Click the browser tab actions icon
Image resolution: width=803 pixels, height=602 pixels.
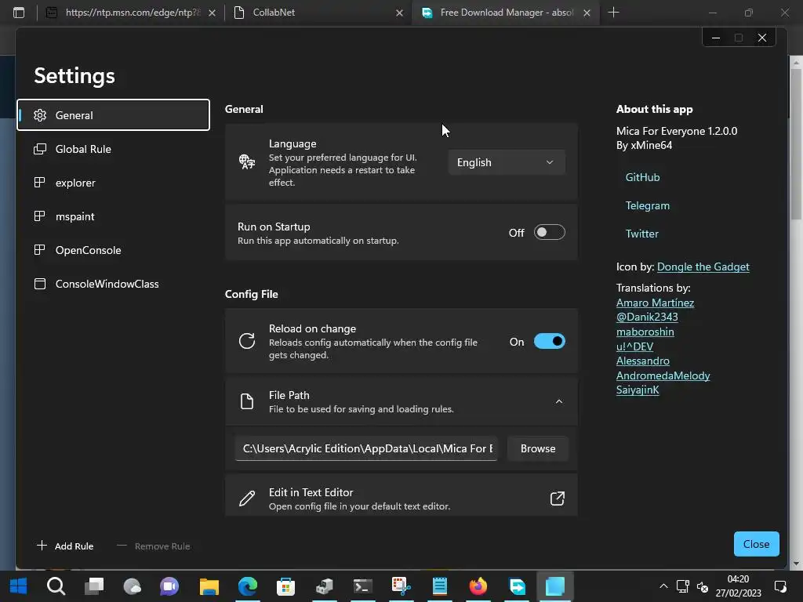[19, 13]
